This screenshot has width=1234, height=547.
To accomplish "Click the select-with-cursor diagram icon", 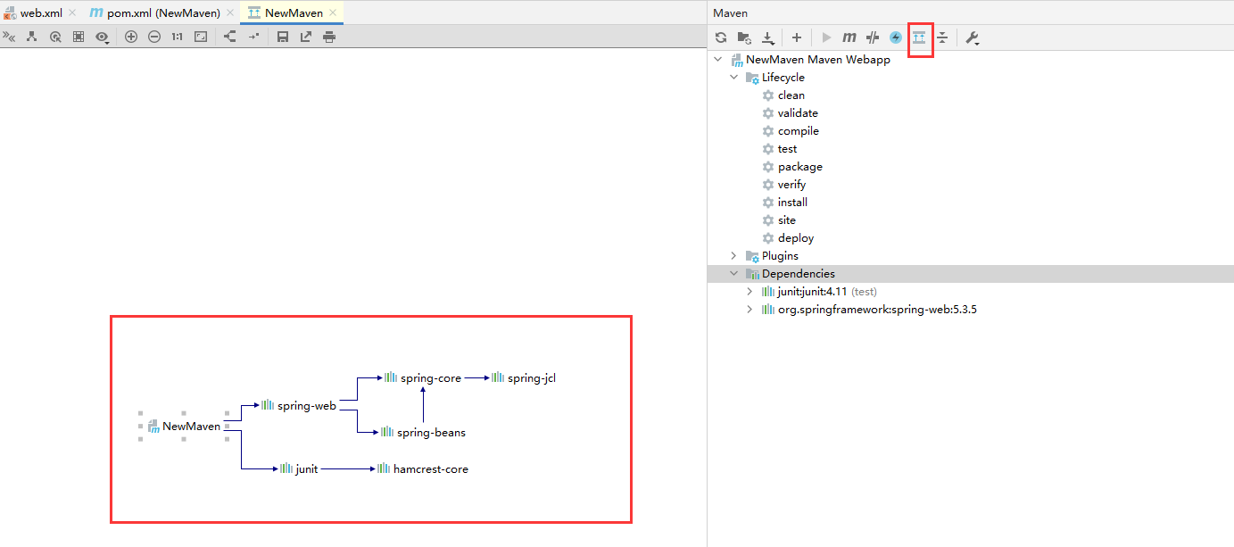I will pos(55,37).
